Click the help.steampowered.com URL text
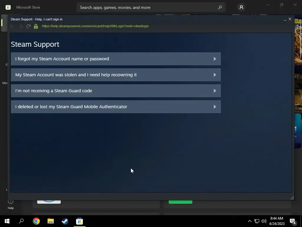302x227 pixels. tap(95, 26)
